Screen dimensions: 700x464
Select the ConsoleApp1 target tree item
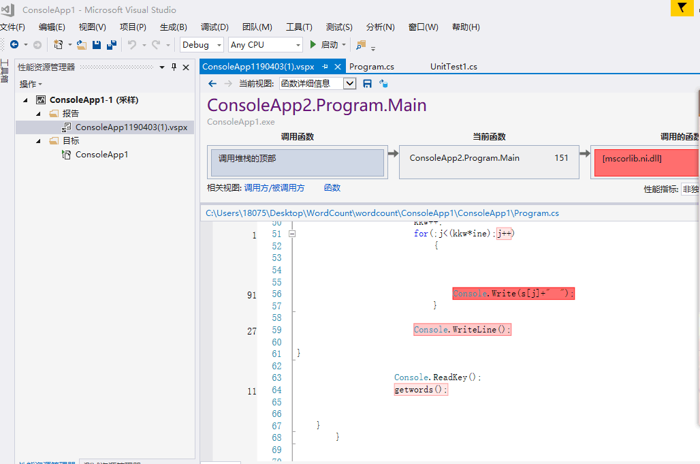coord(101,155)
